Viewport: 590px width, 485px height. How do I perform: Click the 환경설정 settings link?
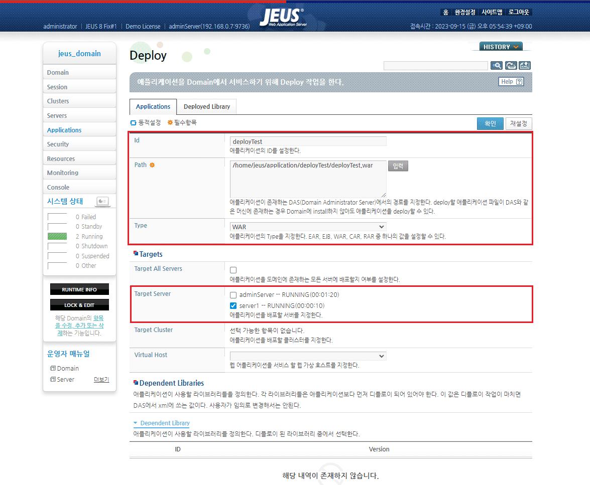[464, 13]
